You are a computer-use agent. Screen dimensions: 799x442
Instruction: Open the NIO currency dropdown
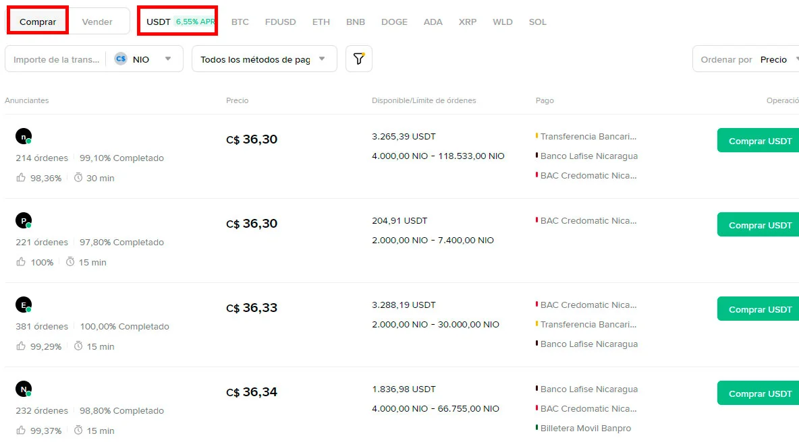(x=144, y=59)
